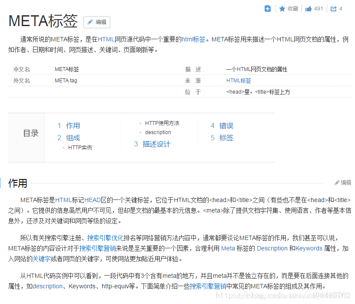Open the Description attribute link
Image resolution: width=355 pixels, height=304 pixels.
coord(272,248)
